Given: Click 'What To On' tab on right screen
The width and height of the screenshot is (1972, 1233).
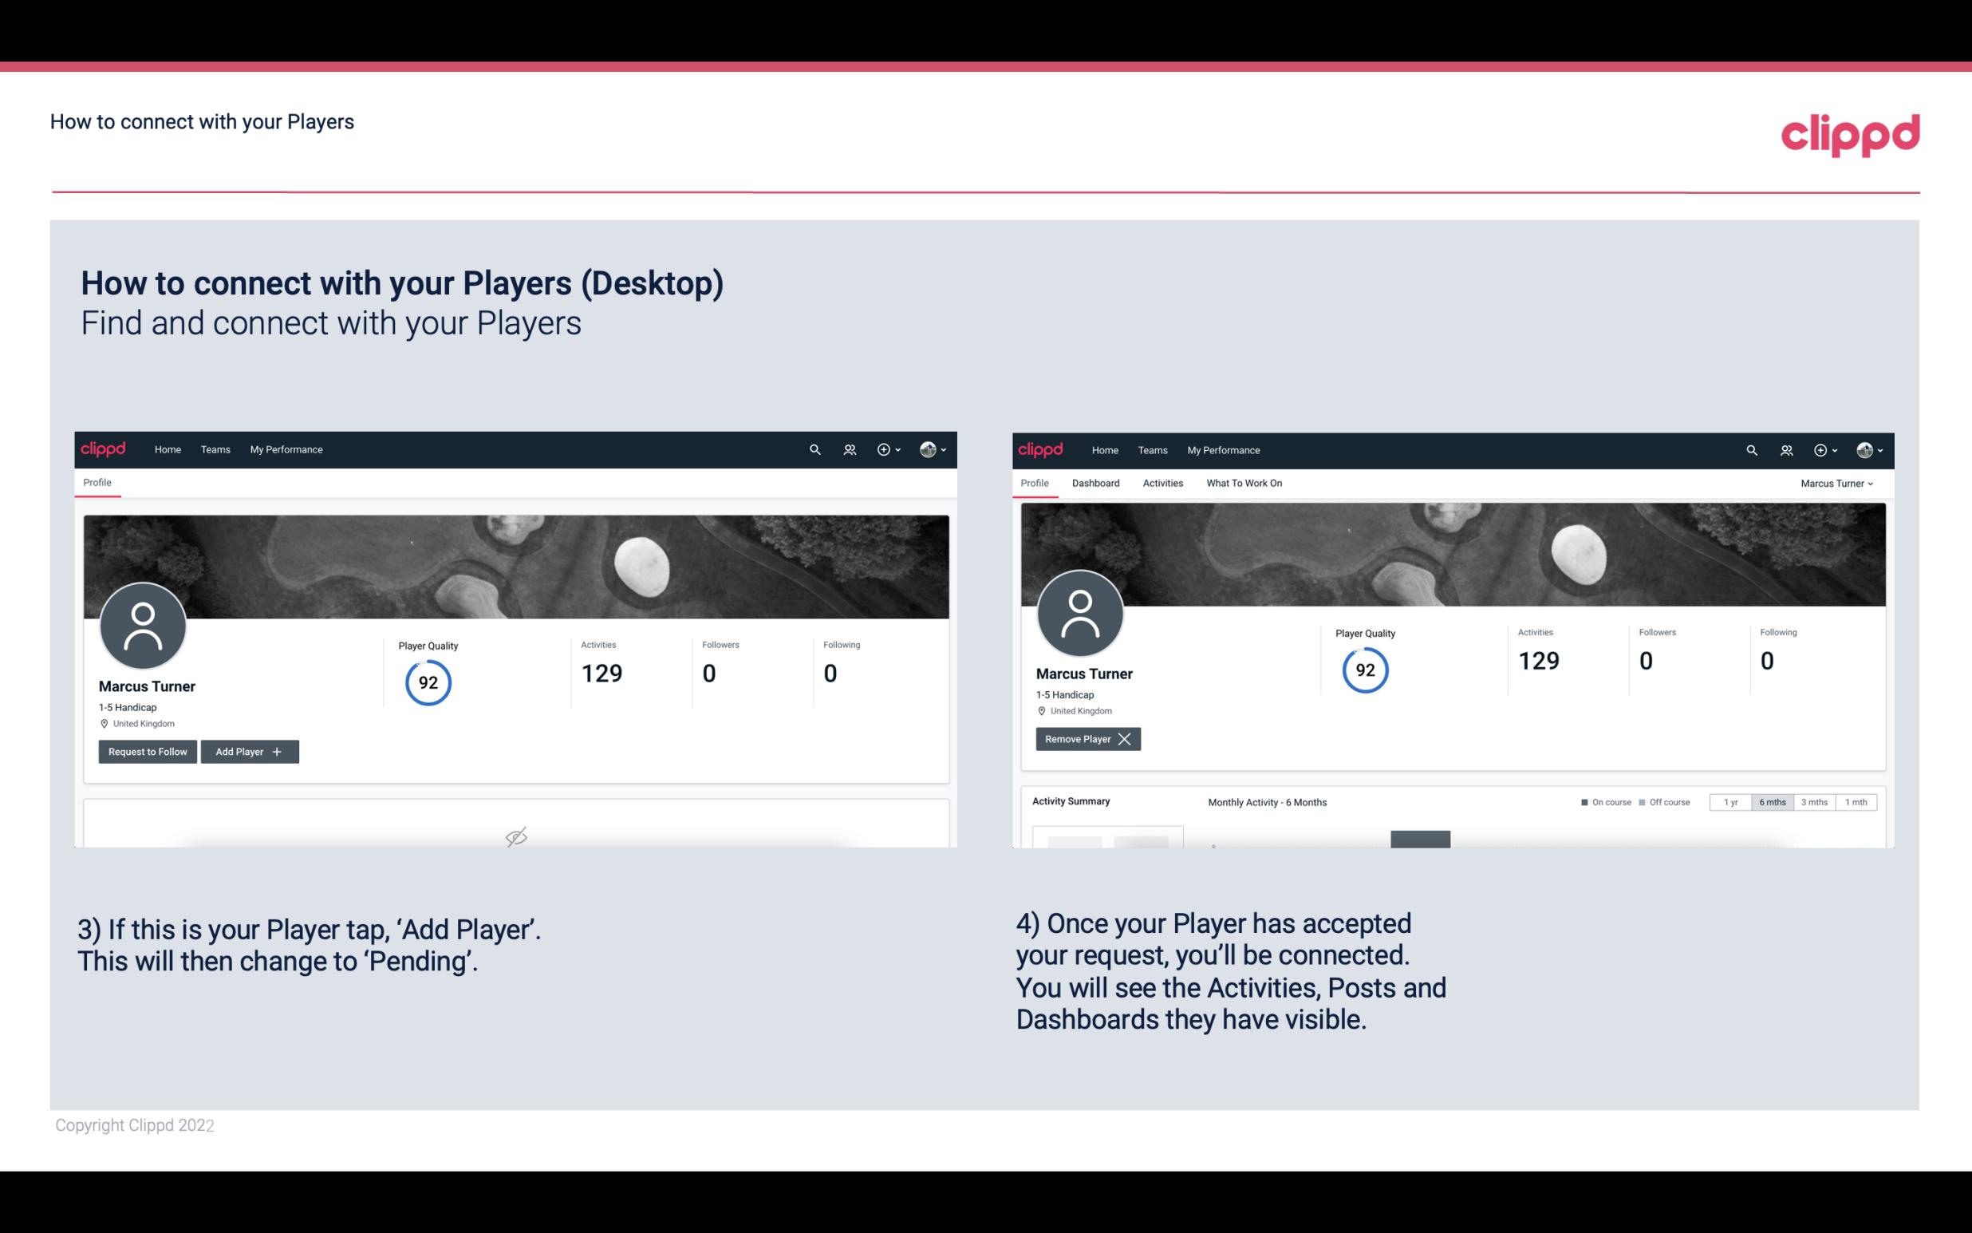Looking at the screenshot, I should coord(1244,483).
